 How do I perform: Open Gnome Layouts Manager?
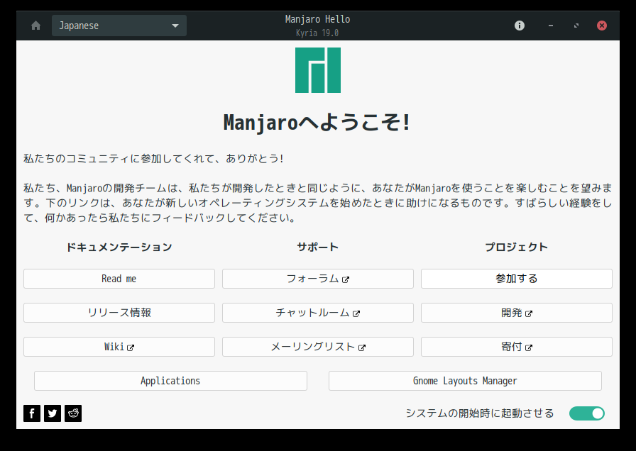click(465, 381)
